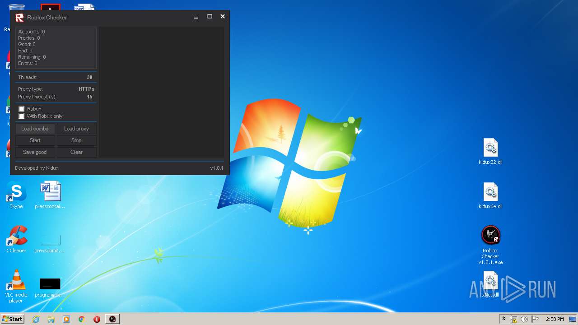The height and width of the screenshot is (325, 578).
Task: Click the Remaining: 0 statistic
Action: tap(32, 57)
